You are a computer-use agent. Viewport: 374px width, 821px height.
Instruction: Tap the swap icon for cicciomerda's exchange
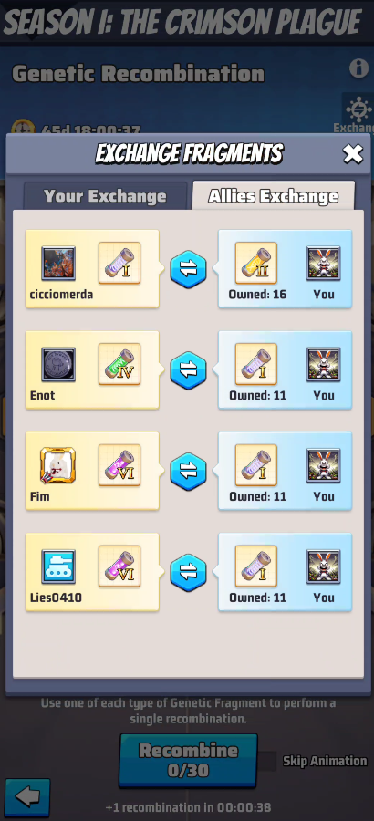(x=188, y=269)
